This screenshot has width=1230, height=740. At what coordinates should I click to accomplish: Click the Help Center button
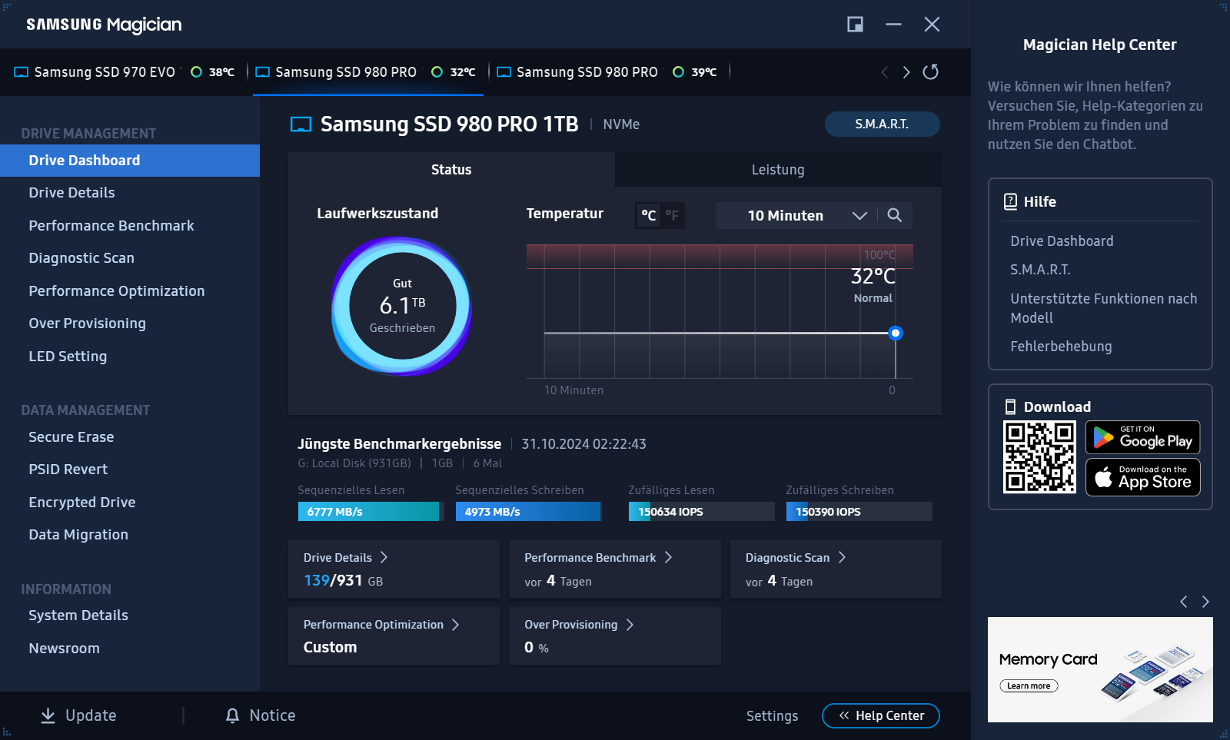point(881,715)
